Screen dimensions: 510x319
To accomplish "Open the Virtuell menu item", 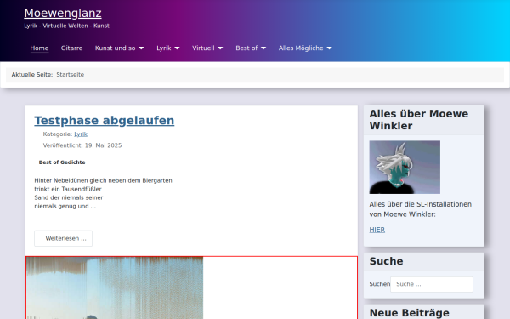I will [203, 48].
